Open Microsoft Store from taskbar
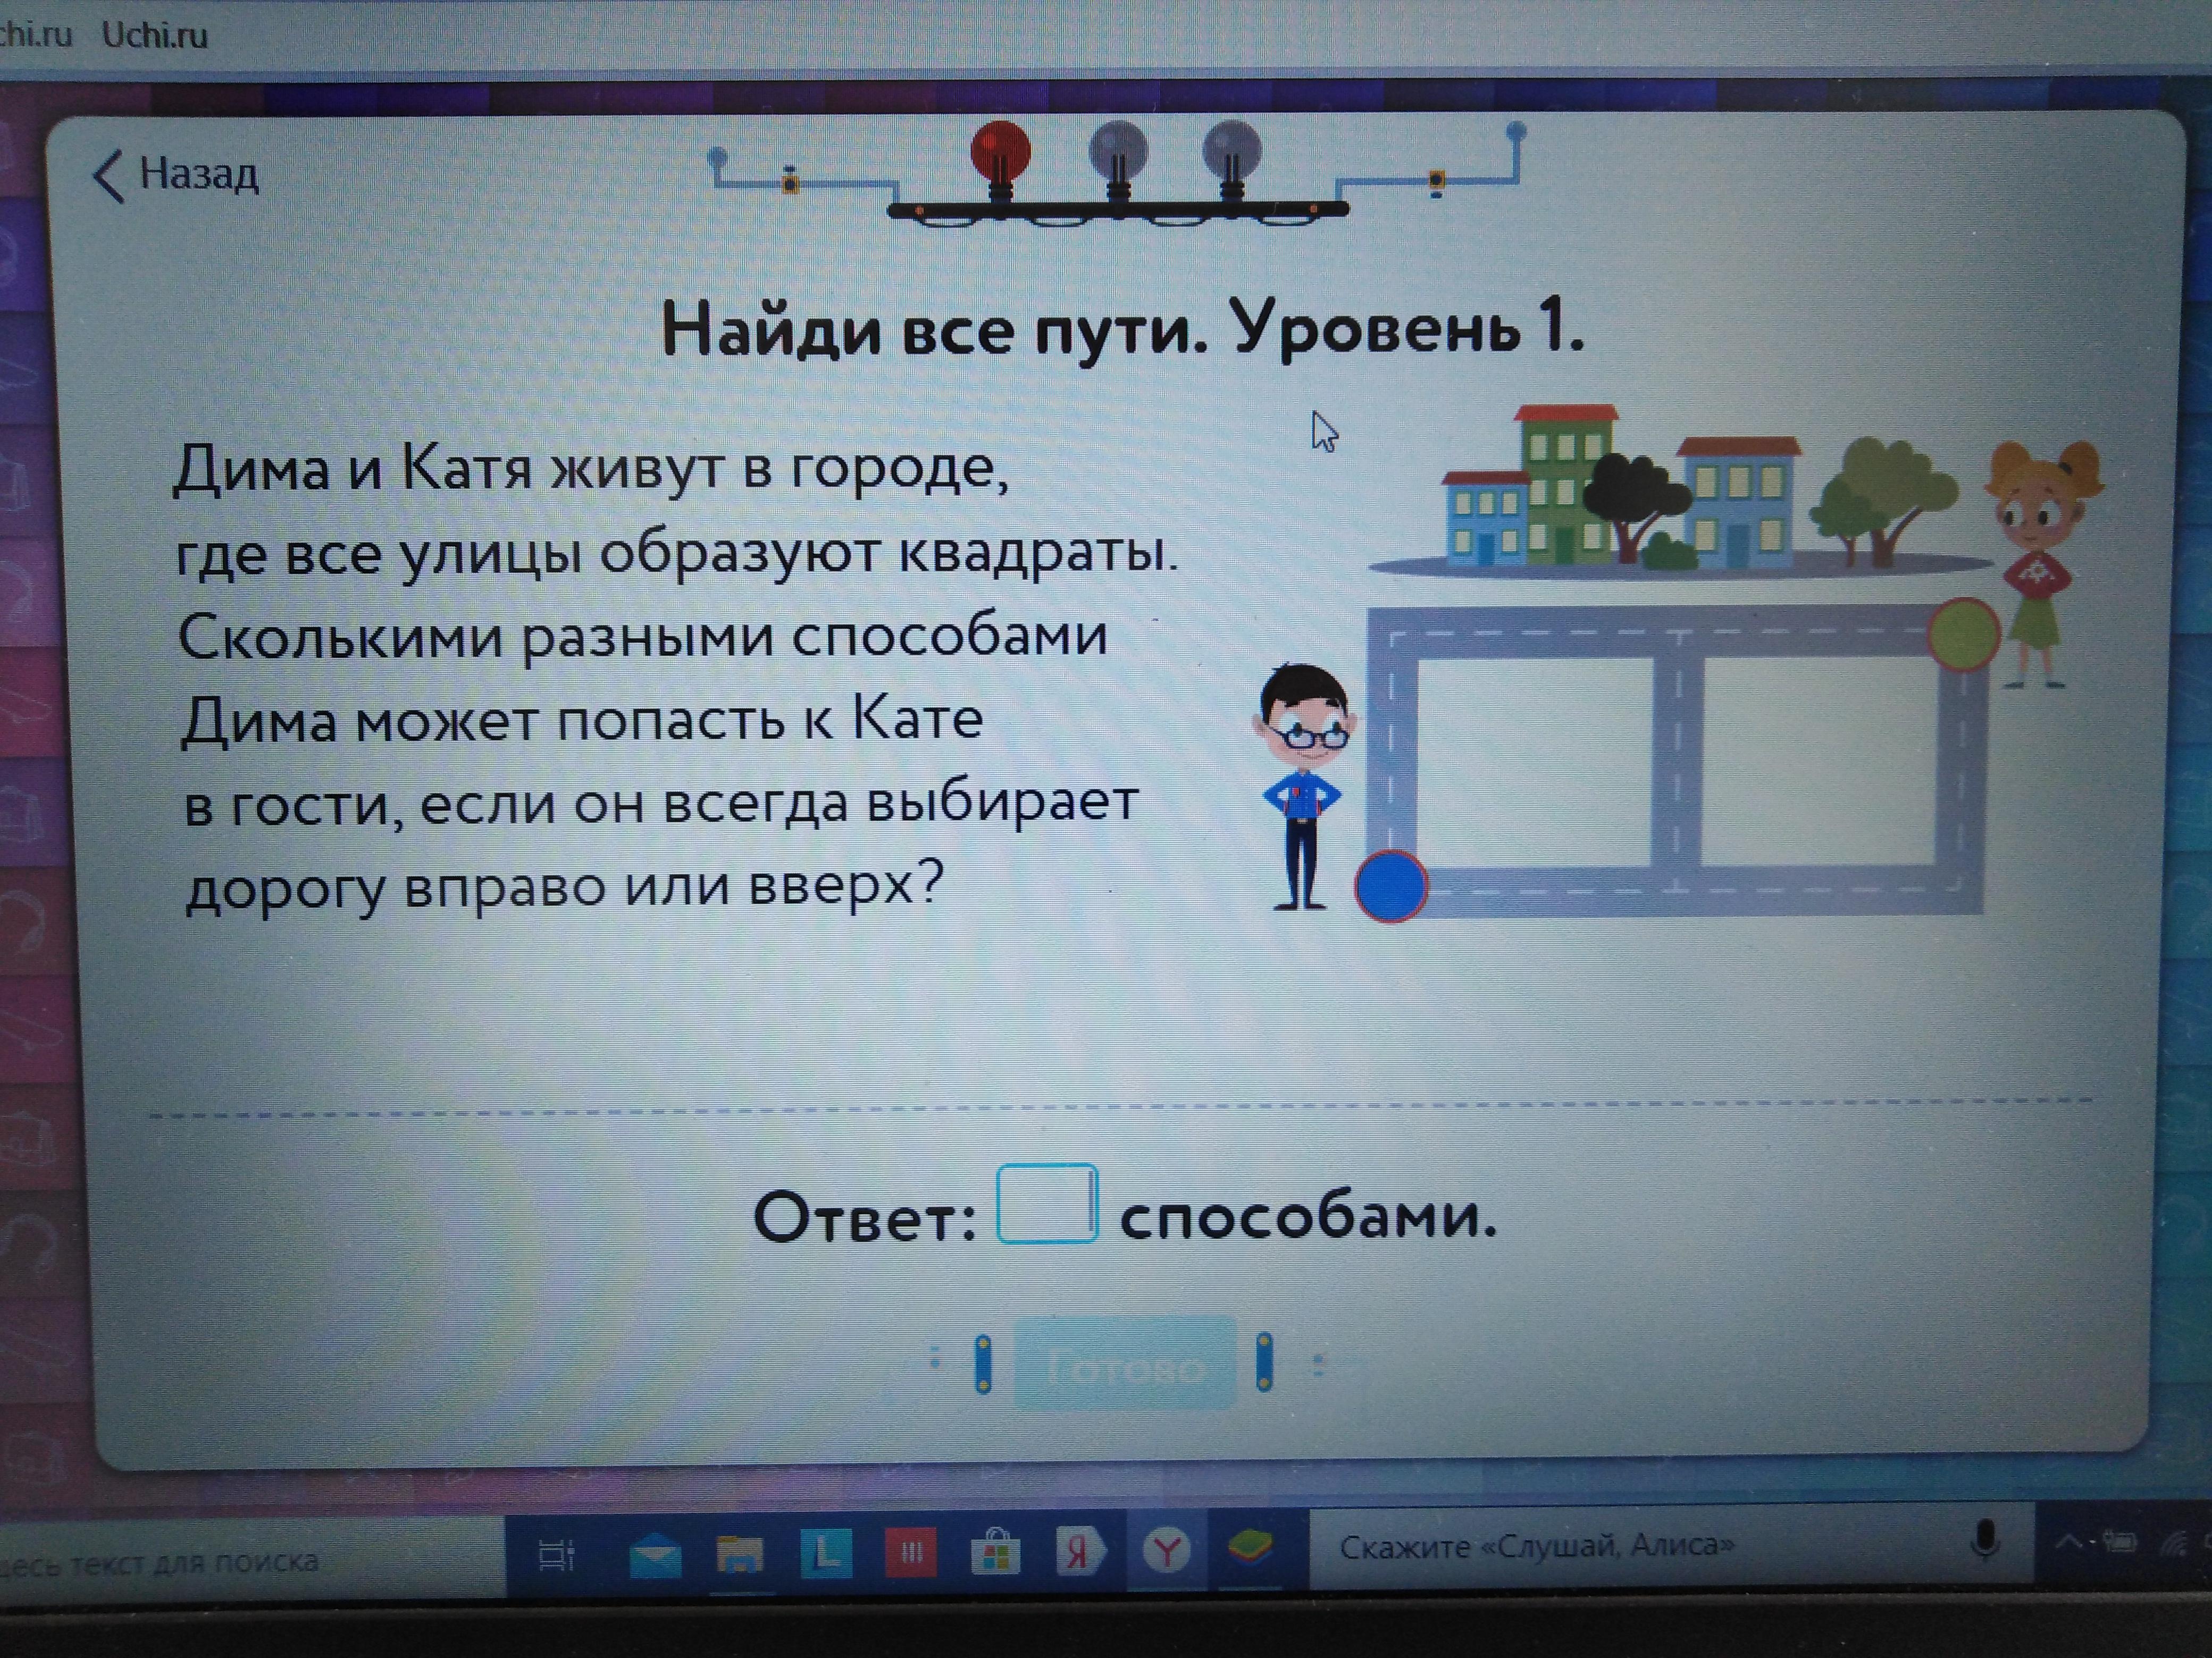The image size is (2212, 1658). coord(995,1554)
